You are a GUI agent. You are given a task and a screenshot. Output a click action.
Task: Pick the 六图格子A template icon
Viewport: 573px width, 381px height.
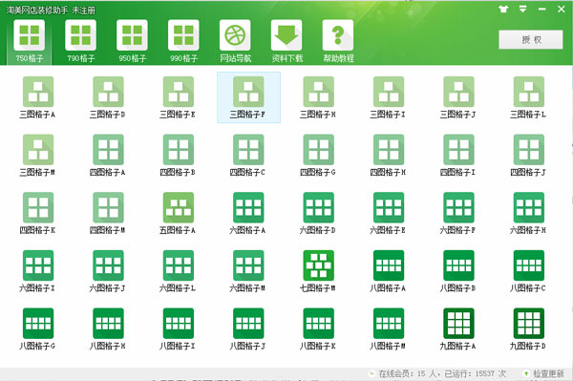click(x=248, y=207)
